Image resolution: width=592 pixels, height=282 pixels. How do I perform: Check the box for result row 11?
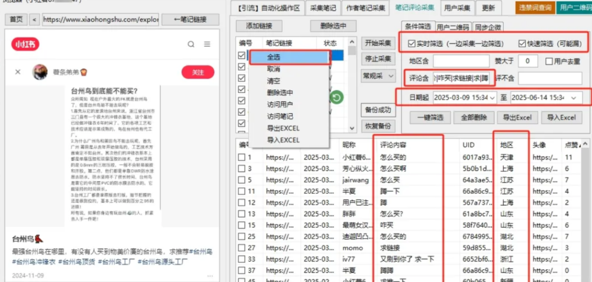point(242,191)
